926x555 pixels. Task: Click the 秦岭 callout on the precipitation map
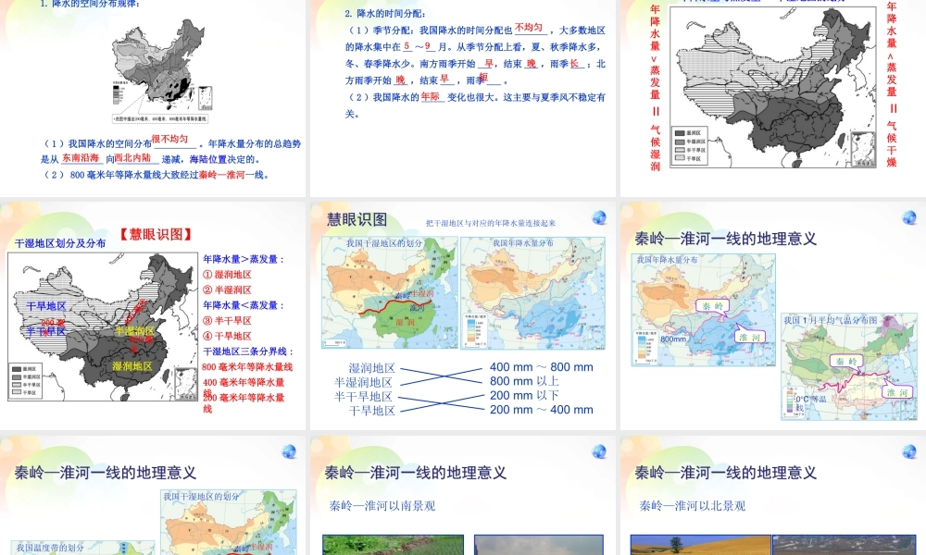713,305
